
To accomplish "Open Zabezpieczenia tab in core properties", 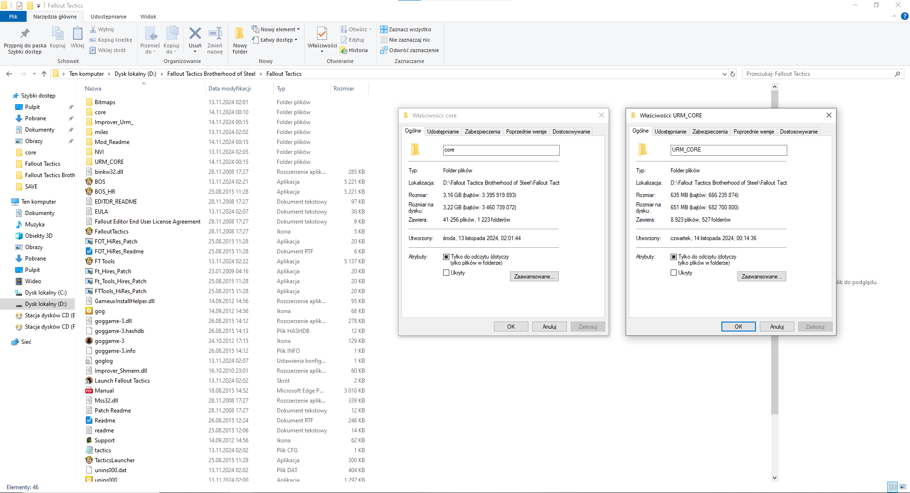I will pos(482,132).
